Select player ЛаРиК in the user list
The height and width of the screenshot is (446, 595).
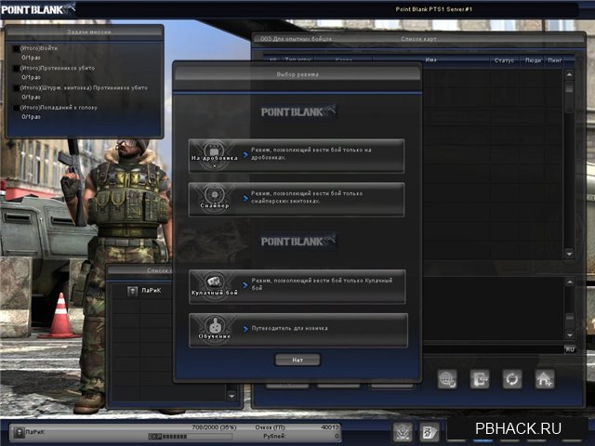coord(151,291)
